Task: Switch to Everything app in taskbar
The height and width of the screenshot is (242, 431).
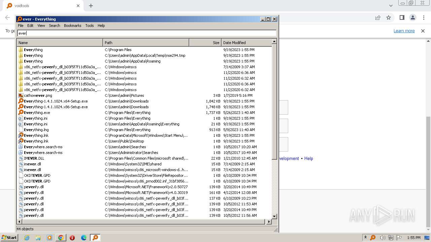Action: tap(95, 238)
